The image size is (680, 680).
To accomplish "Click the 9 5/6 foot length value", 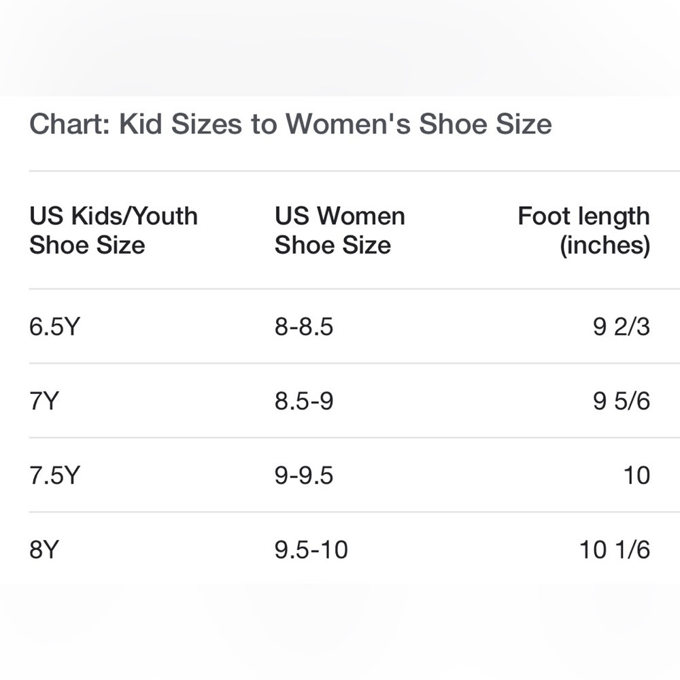I will (622, 401).
